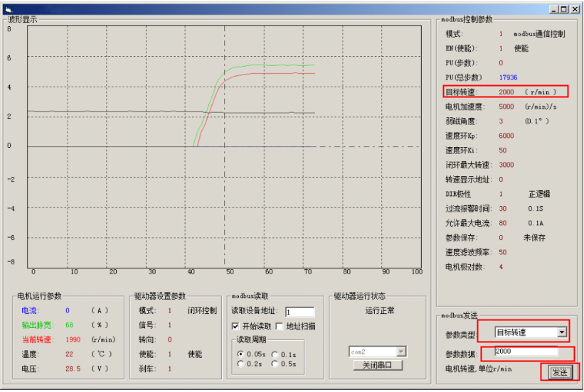Toggle the 开始读取 checkbox
Viewport: 584px width, 392px height.
[x=236, y=326]
